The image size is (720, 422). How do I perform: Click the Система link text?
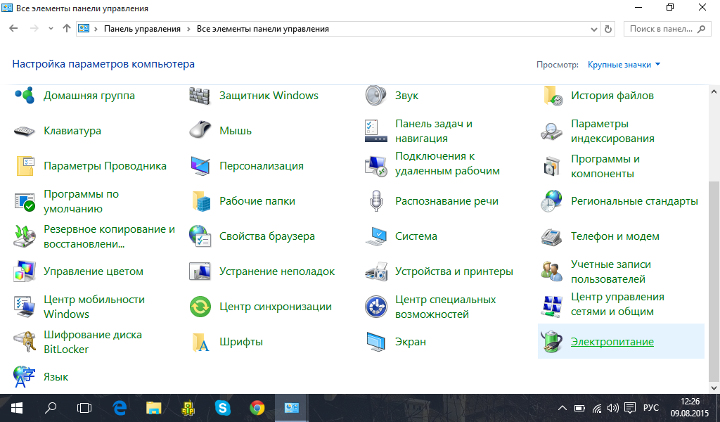tap(416, 236)
